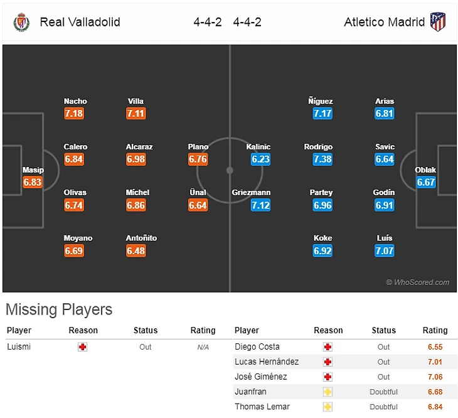Click the Rating column header for Atletico
This screenshot has width=458, height=418.
coord(435,331)
